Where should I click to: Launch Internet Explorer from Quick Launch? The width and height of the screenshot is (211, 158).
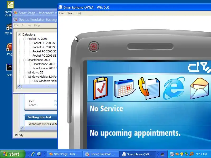point(33,154)
